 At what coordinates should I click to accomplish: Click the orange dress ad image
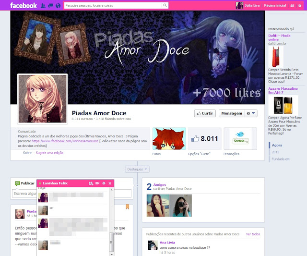(x=275, y=57)
